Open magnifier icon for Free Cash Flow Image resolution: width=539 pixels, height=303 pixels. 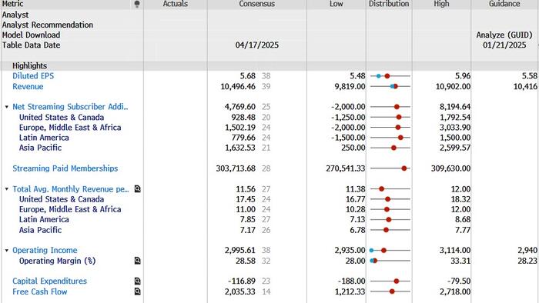coord(138,291)
